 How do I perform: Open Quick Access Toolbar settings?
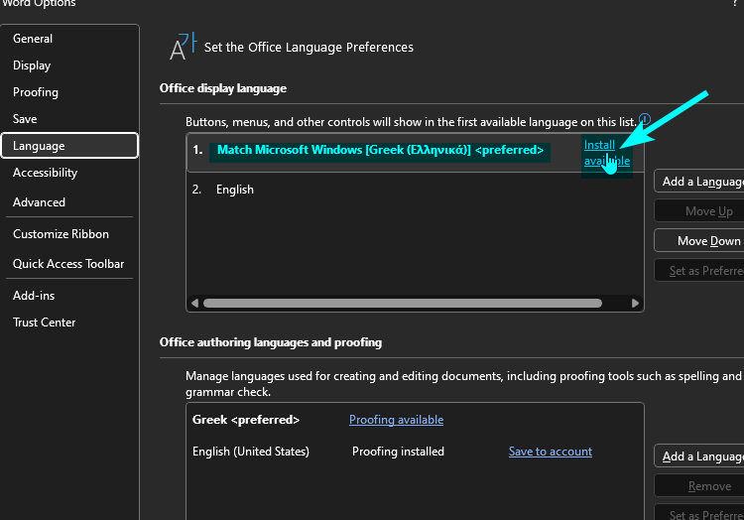[68, 264]
